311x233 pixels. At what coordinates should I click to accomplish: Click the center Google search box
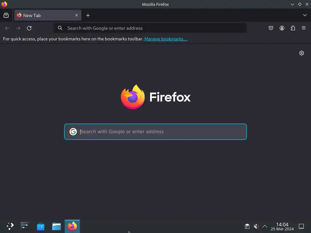155,132
